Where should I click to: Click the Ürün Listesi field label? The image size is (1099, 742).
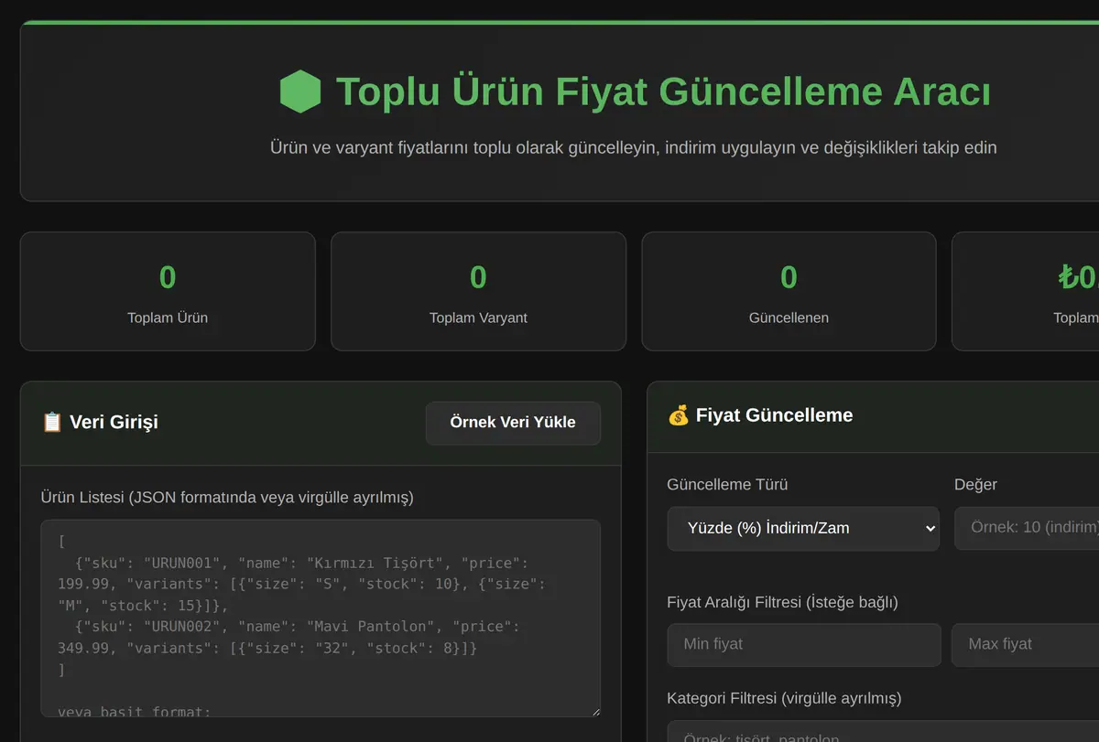pyautogui.click(x=227, y=498)
